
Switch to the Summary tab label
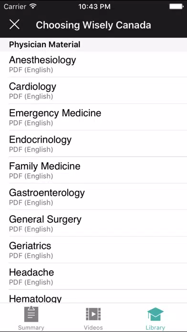click(31, 328)
